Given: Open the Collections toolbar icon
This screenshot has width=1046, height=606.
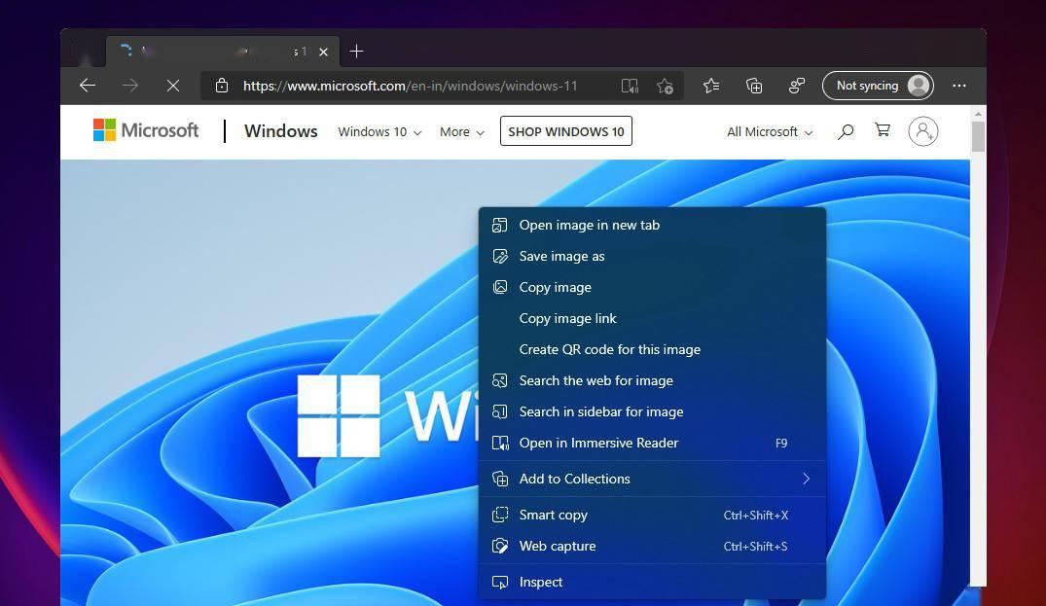Looking at the screenshot, I should (x=754, y=86).
